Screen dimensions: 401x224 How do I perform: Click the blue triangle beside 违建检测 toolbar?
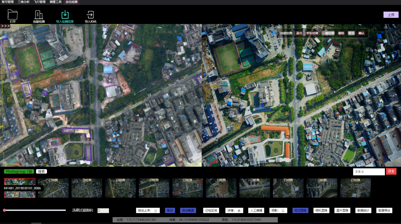coord(274,33)
